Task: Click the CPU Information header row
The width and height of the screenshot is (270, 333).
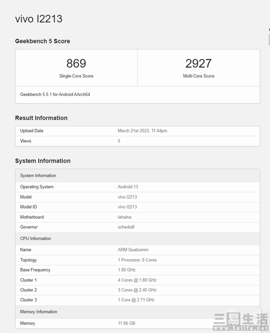Action: coord(138,239)
